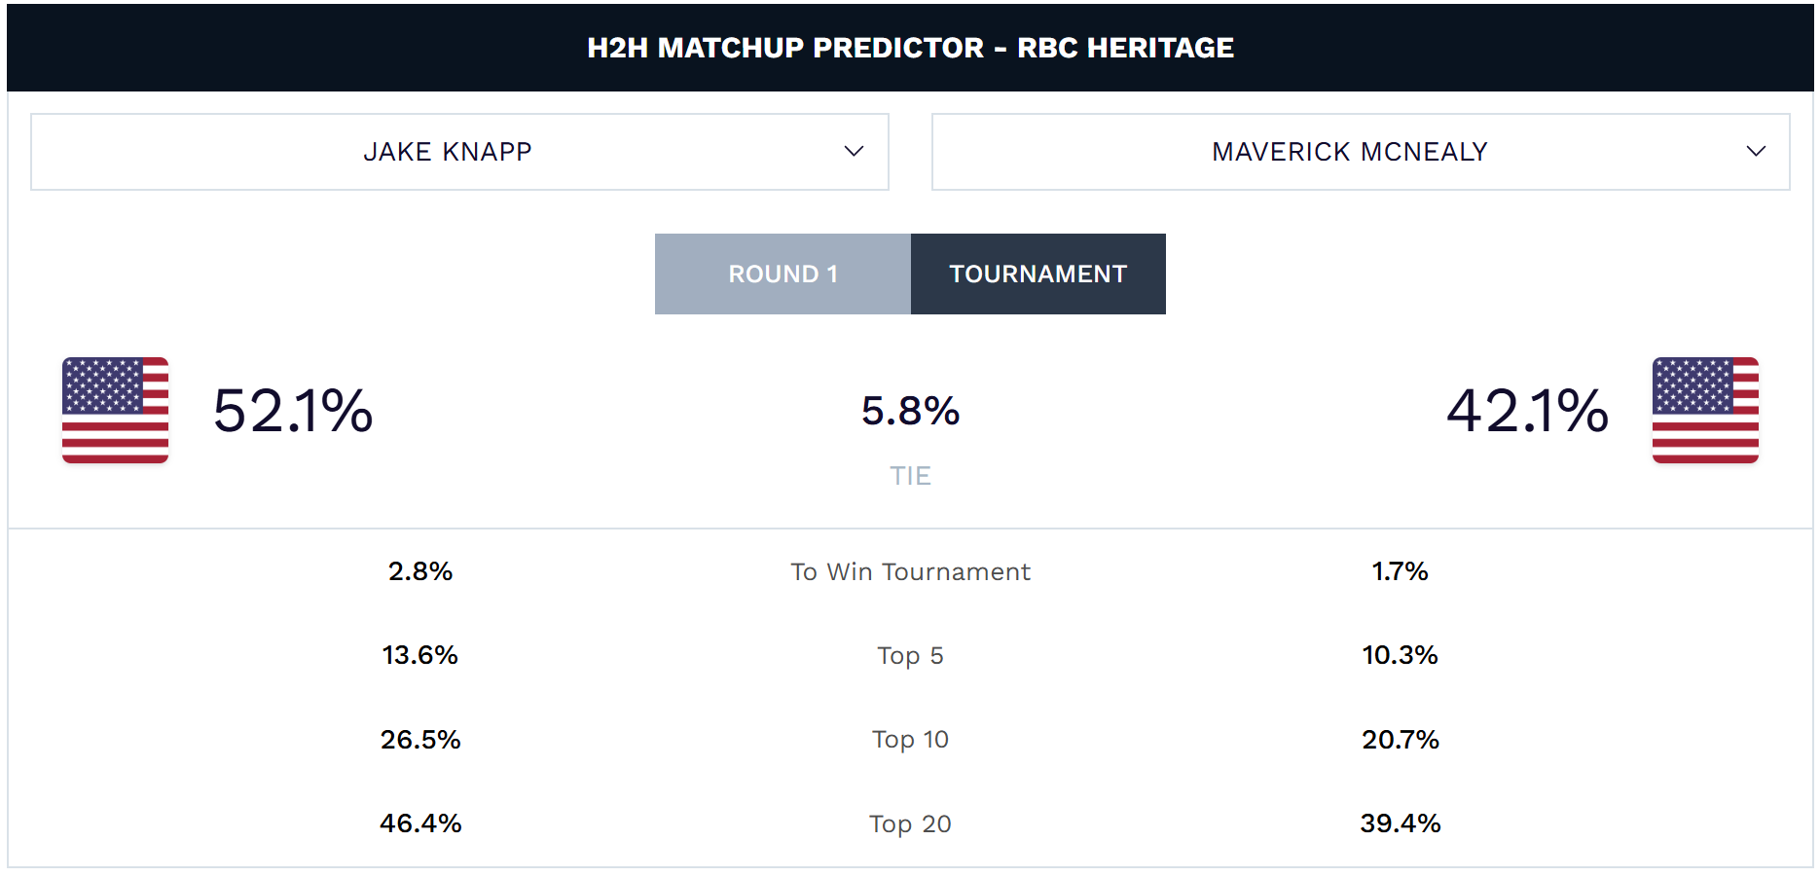Click the To Win Tournament row label
Screen dimensions: 1820x877
coord(910,572)
